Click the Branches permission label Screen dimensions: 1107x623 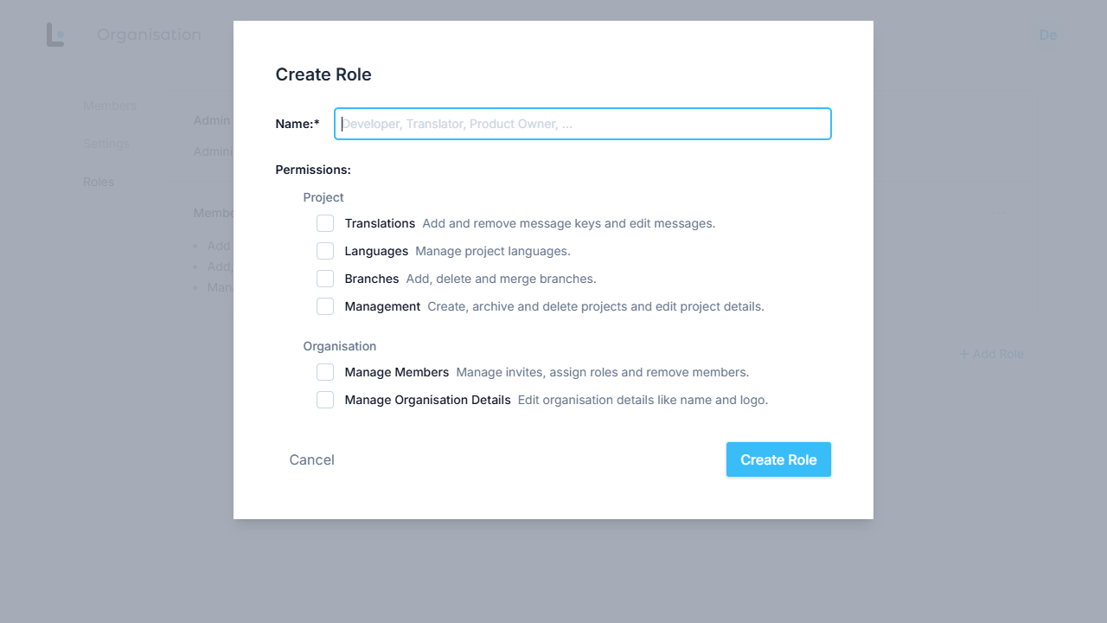pos(372,279)
